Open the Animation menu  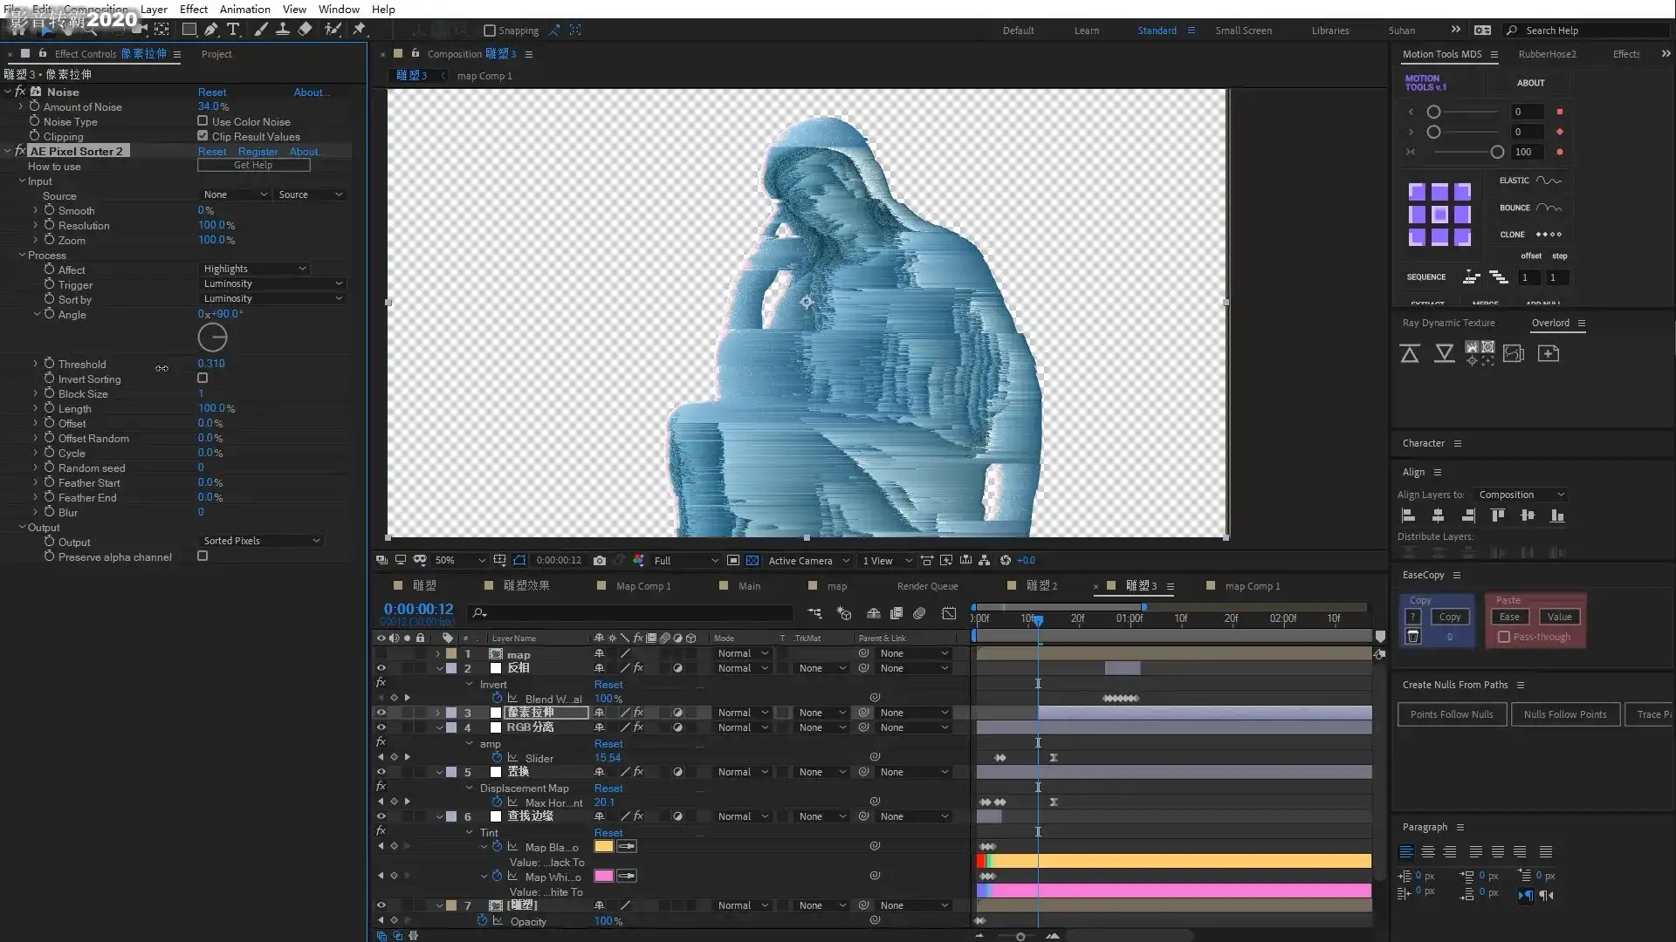(244, 9)
